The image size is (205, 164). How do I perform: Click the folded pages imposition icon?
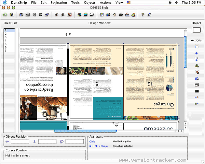21,15
